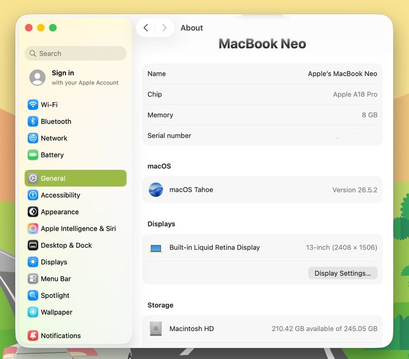Viewport: 409px width, 359px height.
Task: Open Wallpaper settings
Action: (x=76, y=312)
